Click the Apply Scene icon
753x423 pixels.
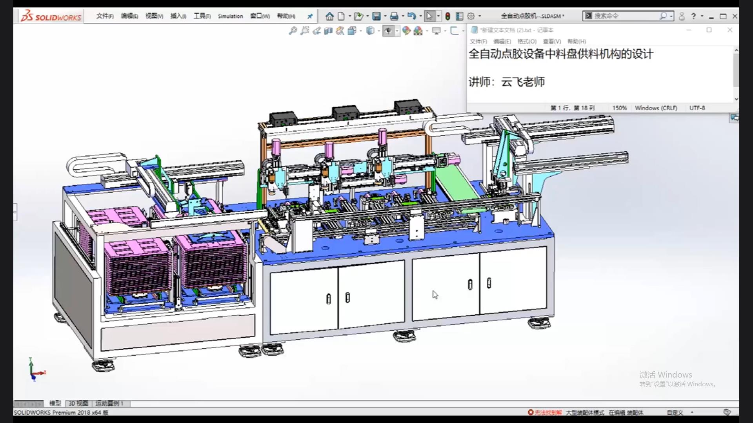click(x=418, y=31)
